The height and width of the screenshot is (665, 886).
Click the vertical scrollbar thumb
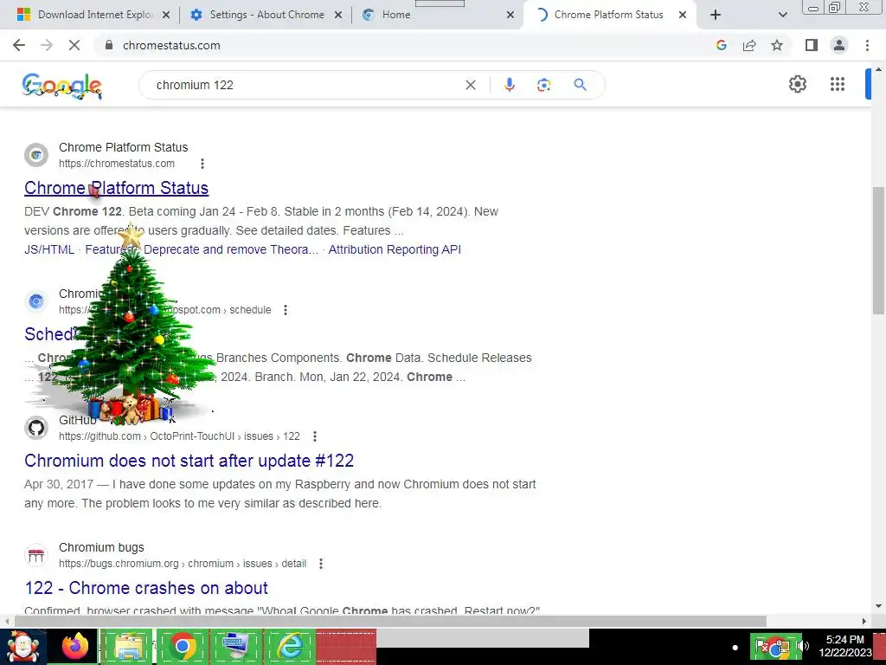coord(878,250)
